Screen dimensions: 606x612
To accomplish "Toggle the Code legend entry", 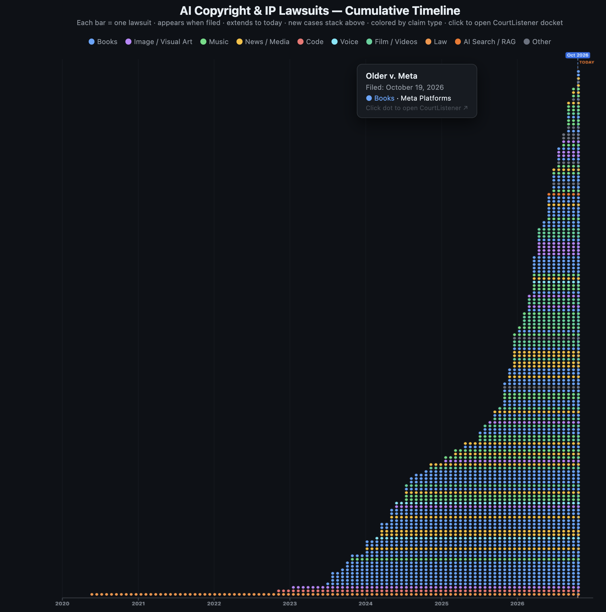I will [310, 42].
